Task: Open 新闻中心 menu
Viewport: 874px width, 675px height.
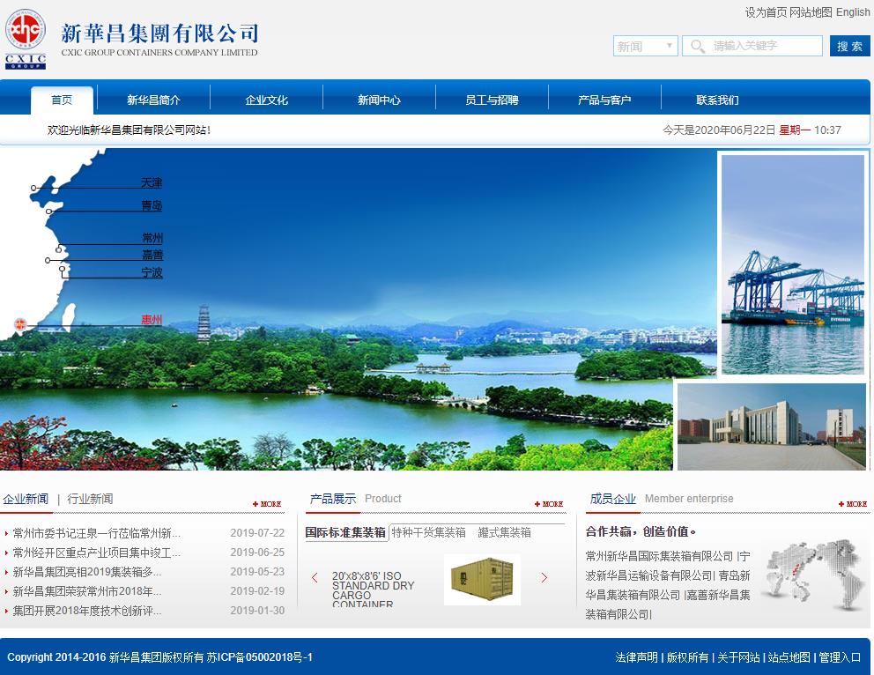Action: click(379, 100)
